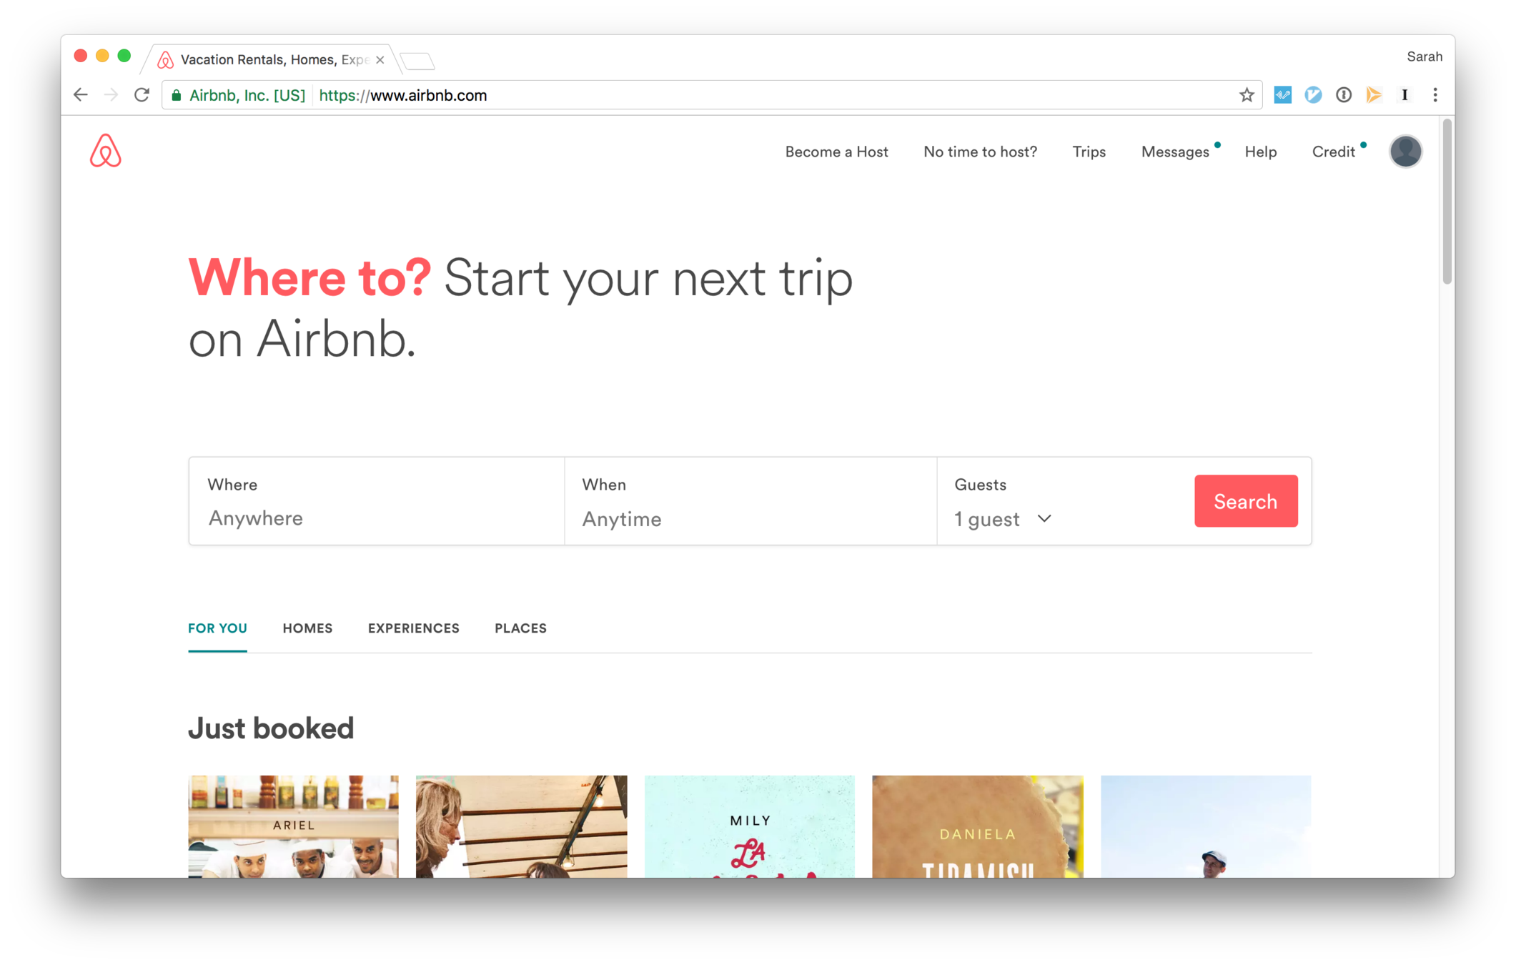Reload the page with refresh icon
Screen dimensions: 1516x965
(142, 95)
